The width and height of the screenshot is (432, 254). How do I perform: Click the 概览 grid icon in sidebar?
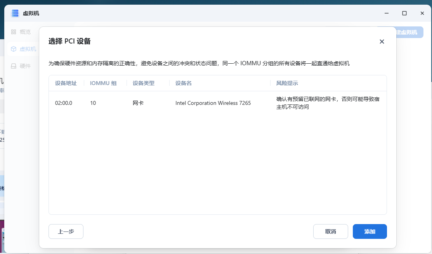(14, 32)
